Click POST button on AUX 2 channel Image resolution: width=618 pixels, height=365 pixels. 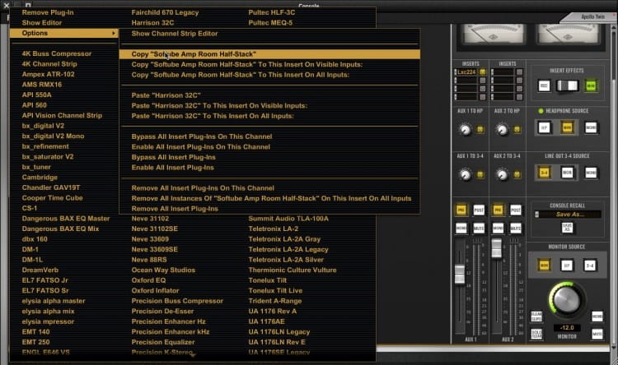tap(516, 210)
